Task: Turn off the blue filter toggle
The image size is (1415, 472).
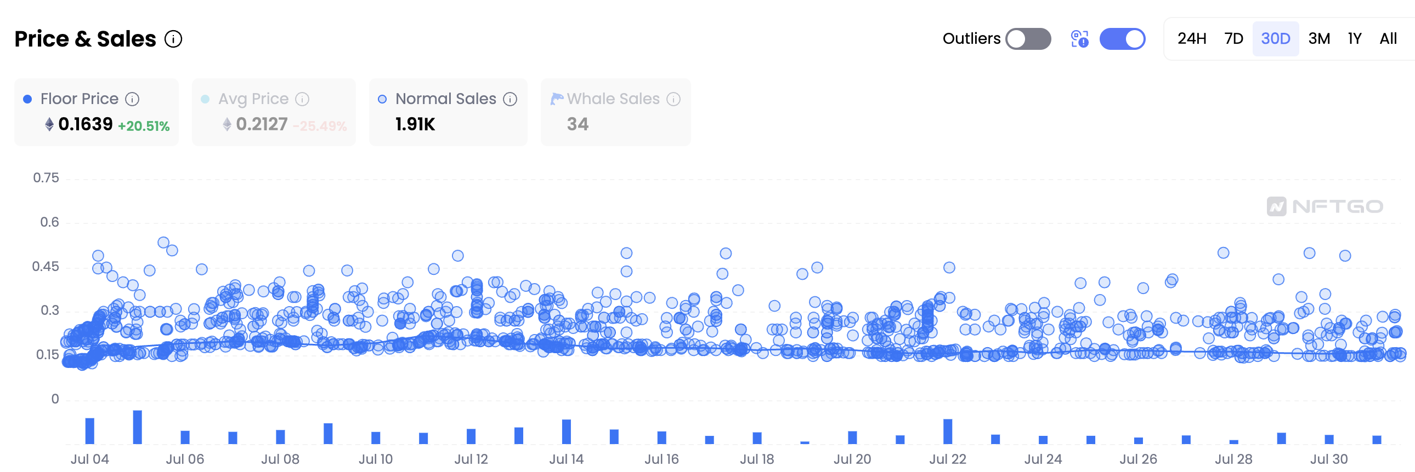Action: click(x=1122, y=39)
